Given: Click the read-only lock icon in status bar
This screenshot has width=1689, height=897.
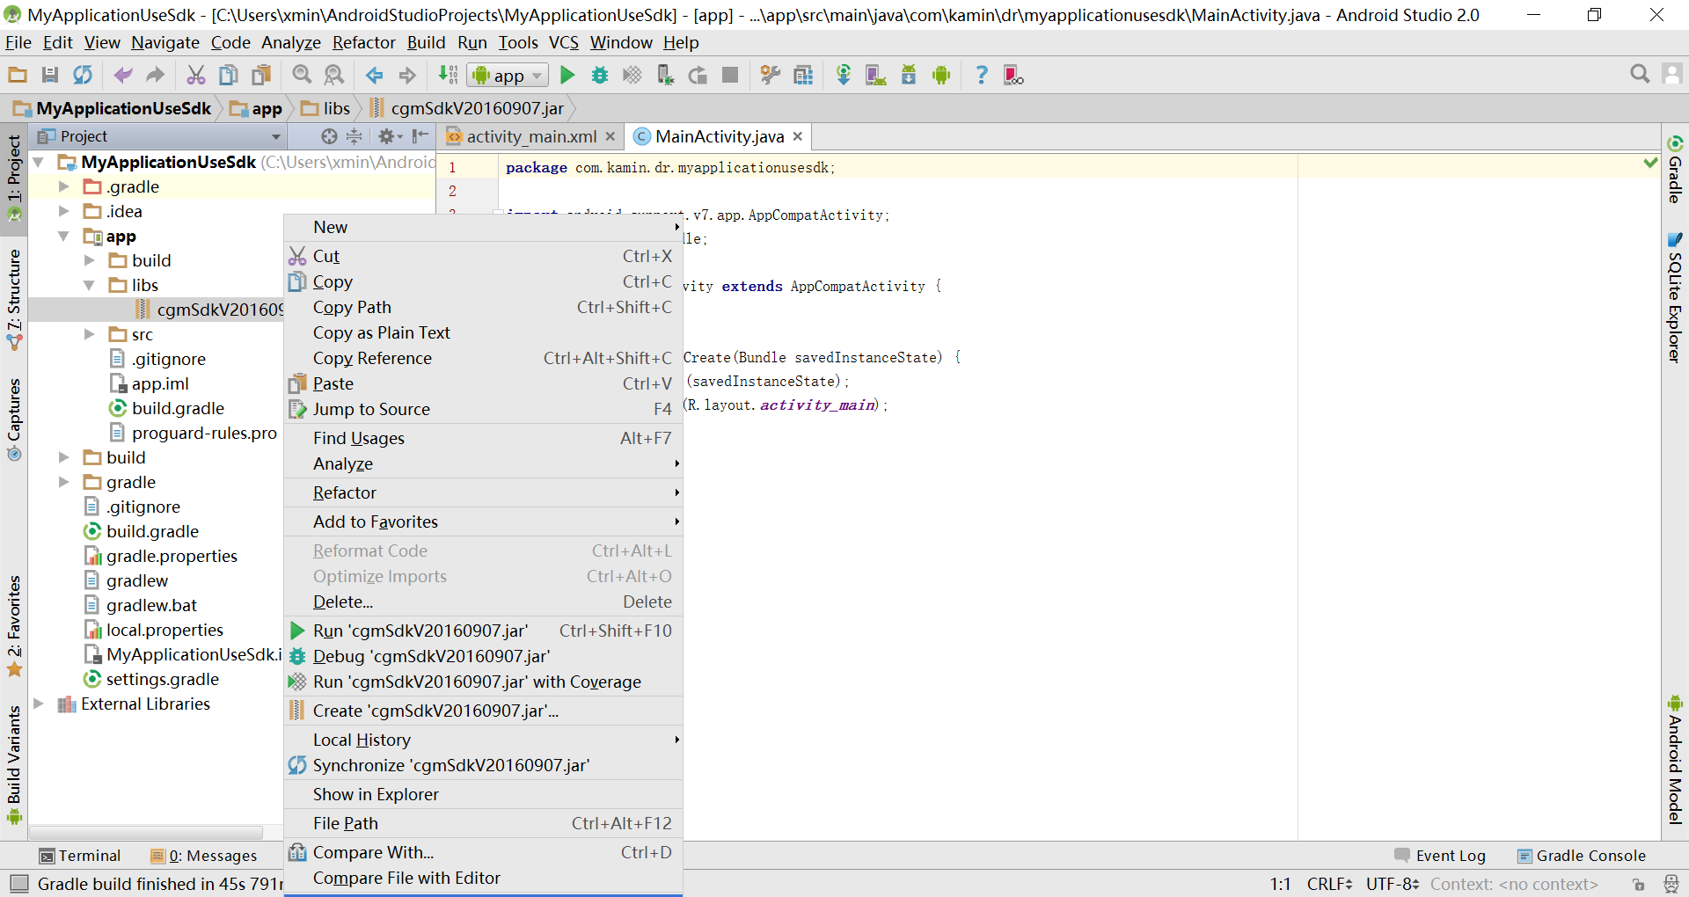Looking at the screenshot, I should [1637, 885].
